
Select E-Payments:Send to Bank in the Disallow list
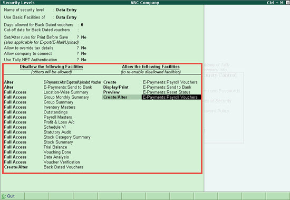click(x=67, y=87)
